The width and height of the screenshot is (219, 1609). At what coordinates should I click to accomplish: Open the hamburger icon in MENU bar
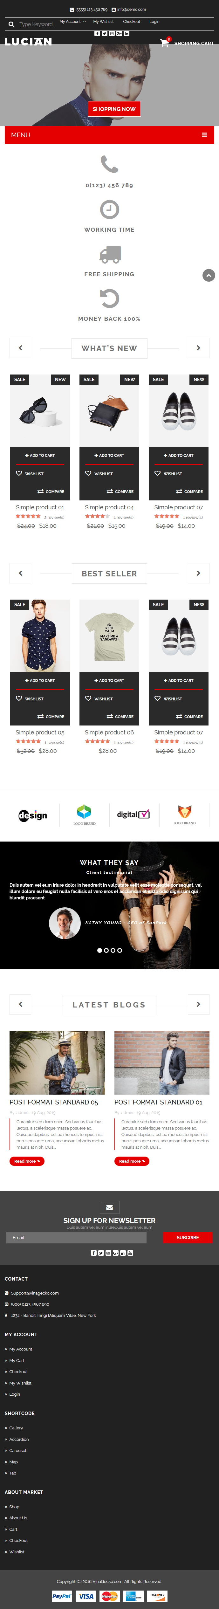pos(204,135)
